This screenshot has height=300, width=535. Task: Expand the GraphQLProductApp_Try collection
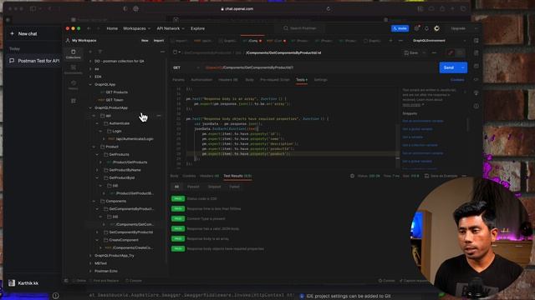(90, 256)
